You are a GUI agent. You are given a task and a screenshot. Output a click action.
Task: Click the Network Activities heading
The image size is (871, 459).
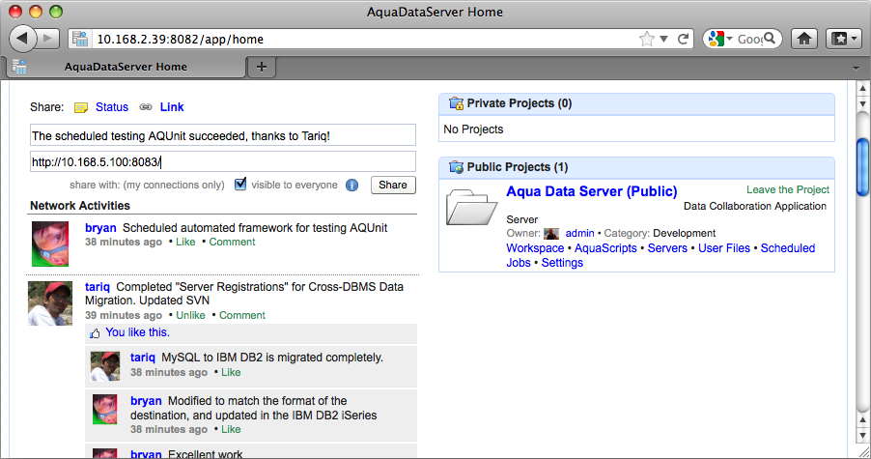[80, 206]
